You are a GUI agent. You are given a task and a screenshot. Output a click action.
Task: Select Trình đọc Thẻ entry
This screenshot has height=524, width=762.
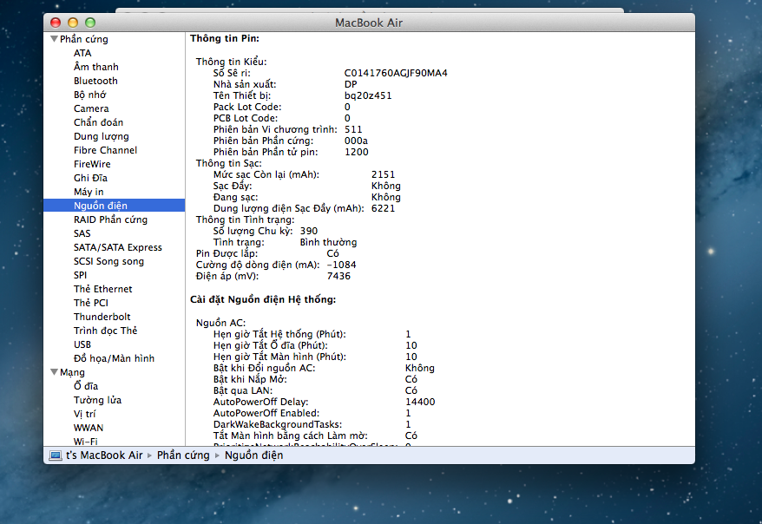point(105,331)
